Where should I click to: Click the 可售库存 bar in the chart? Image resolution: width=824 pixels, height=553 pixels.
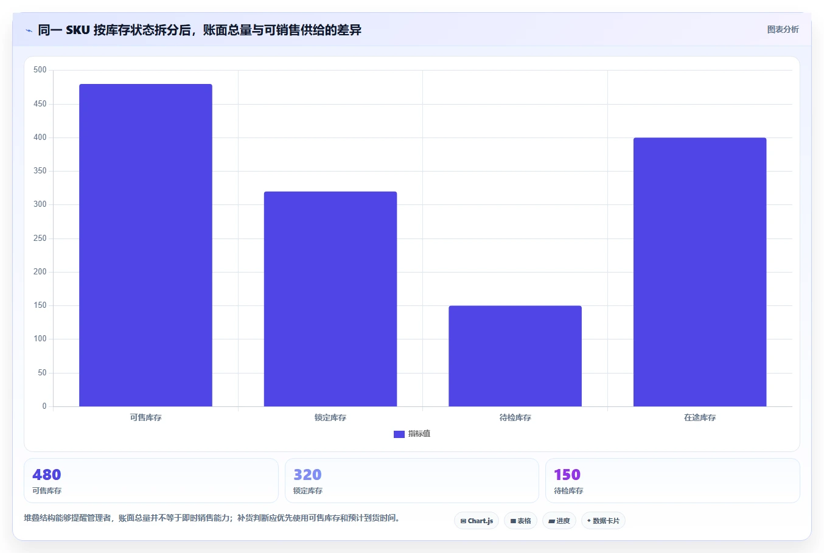[145, 245]
